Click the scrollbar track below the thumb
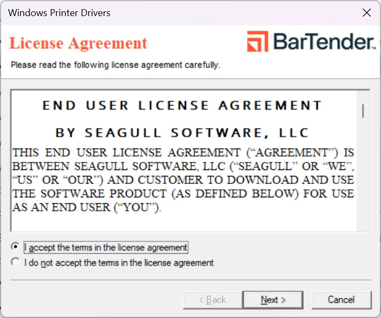The image size is (381, 318). [x=363, y=177]
